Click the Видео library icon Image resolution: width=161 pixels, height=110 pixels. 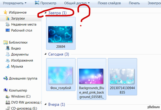[x=8, y=48]
